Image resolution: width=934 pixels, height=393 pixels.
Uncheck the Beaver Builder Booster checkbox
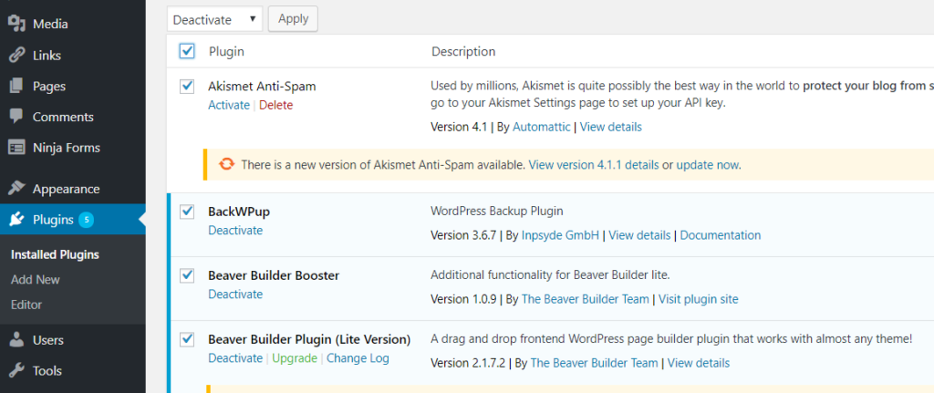187,275
